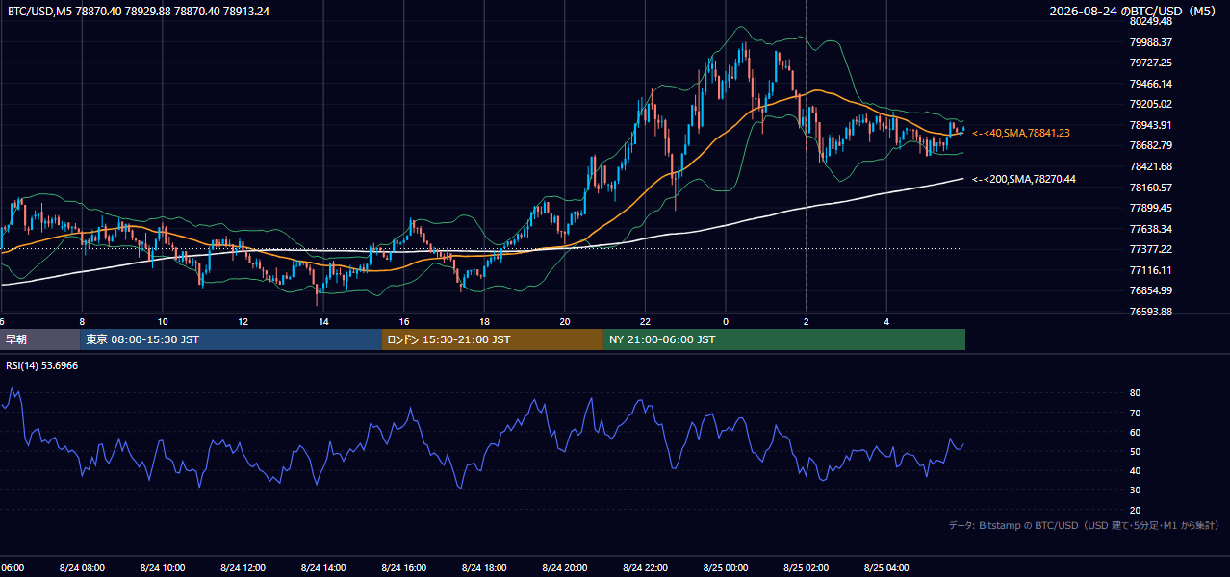Select the NY 21:00-06:00 JST session bar
The width and height of the screenshot is (1230, 577).
[x=784, y=339]
